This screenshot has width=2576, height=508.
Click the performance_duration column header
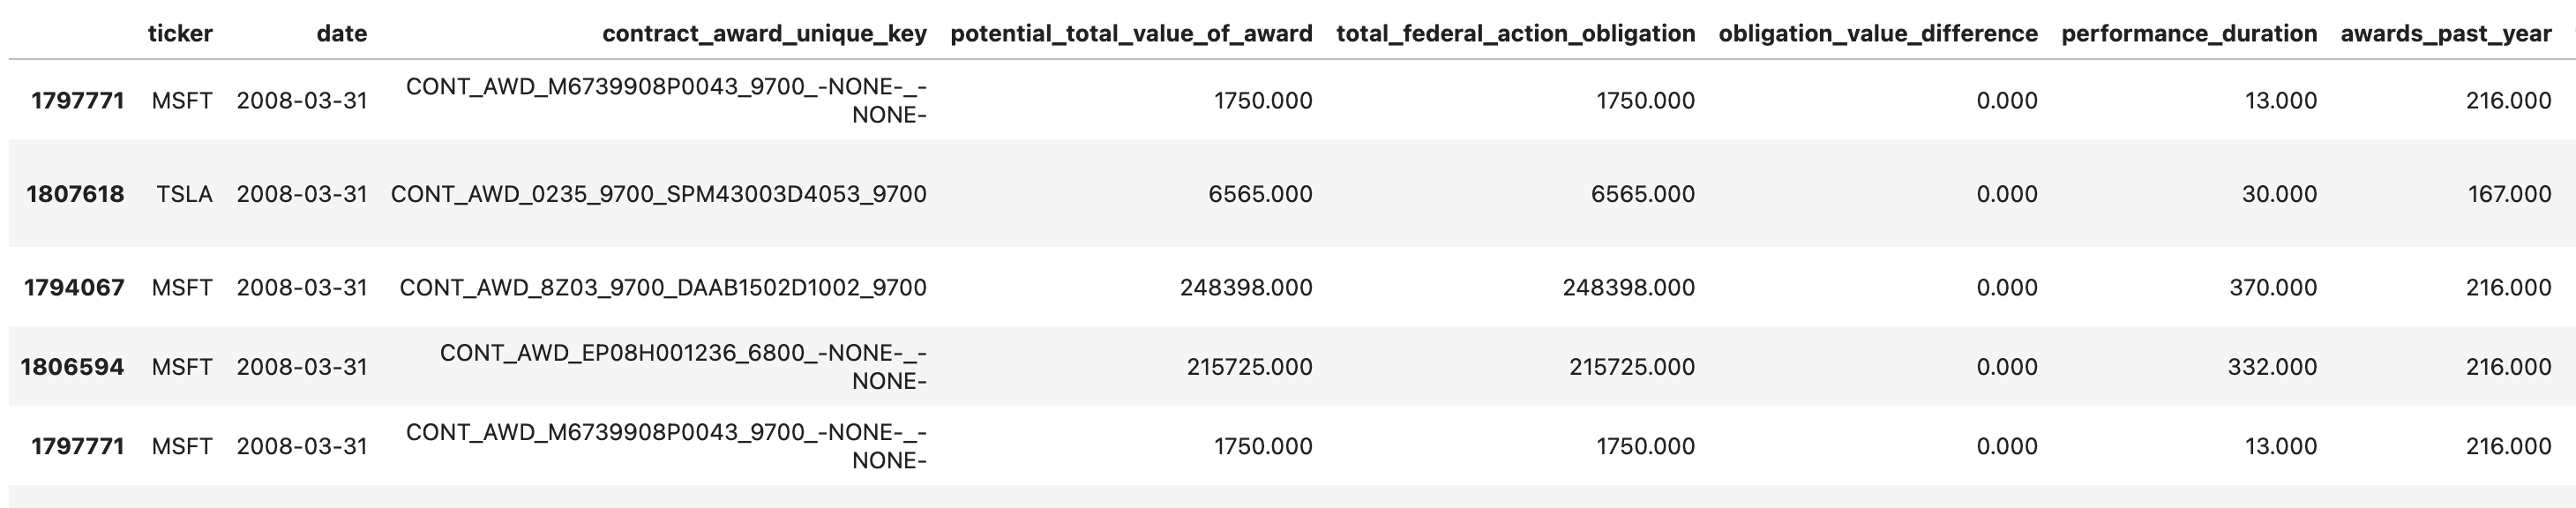tap(2189, 34)
